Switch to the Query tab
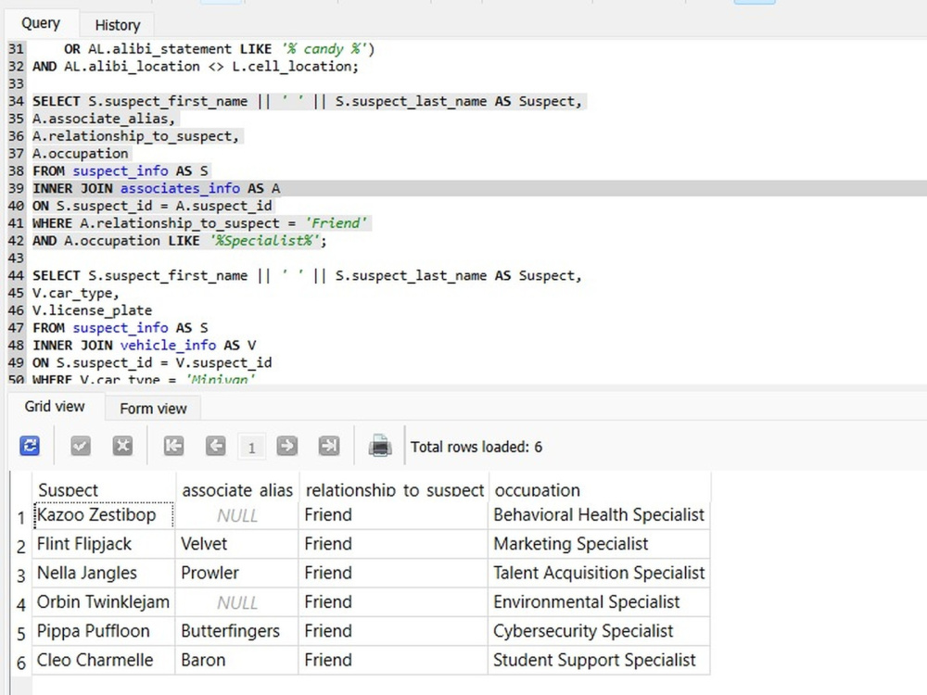 click(41, 24)
